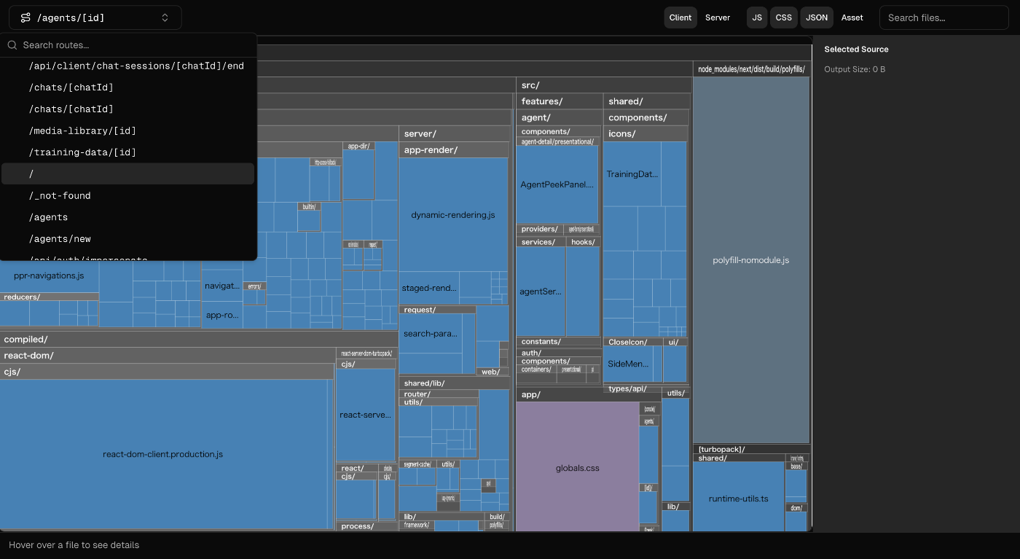Screen dimensions: 1020x559
Task: Select the chat-sessions end API route
Action: (x=128, y=66)
